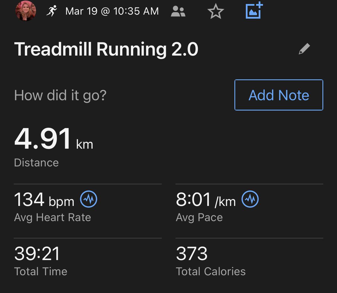
Task: Tap the 373 total calories value
Action: pos(192,253)
